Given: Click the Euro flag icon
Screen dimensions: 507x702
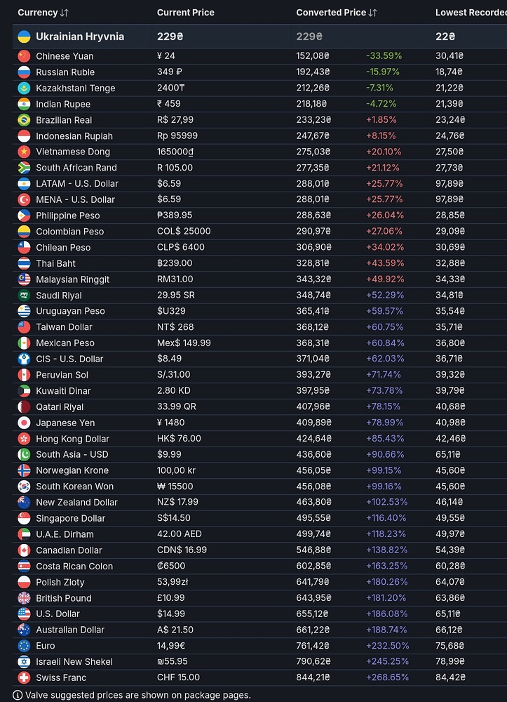Looking at the screenshot, I should [24, 646].
